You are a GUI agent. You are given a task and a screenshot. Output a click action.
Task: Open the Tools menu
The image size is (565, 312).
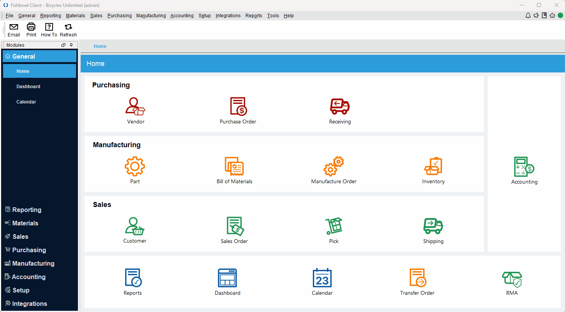[273, 16]
